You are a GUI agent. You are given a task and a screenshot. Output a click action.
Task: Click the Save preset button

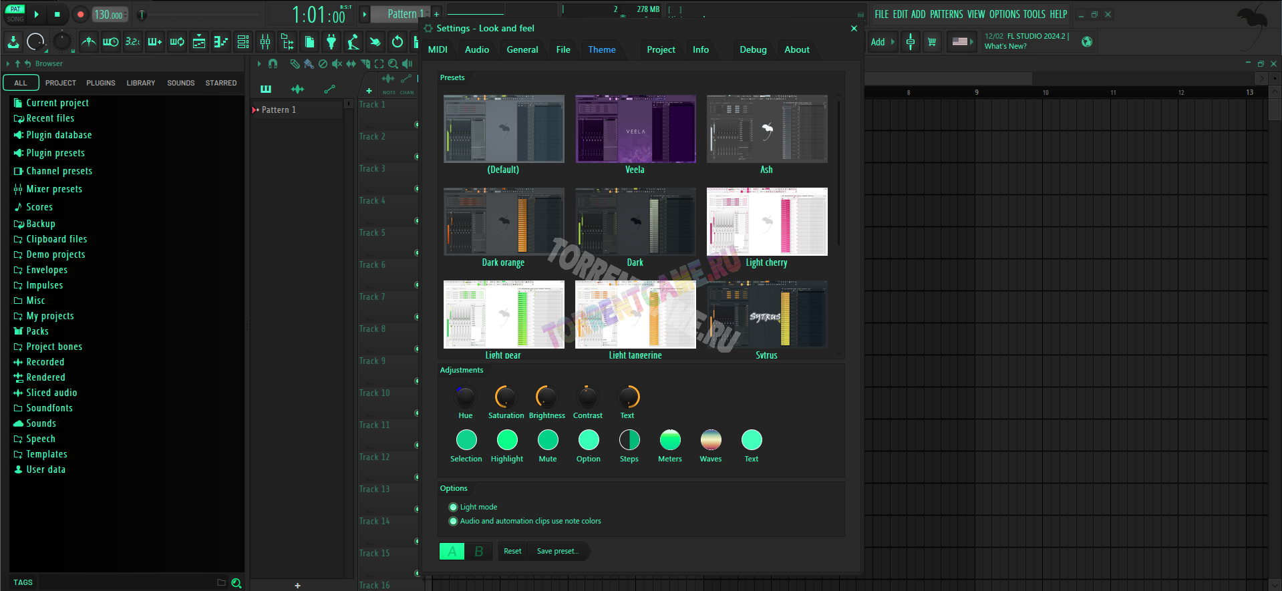point(557,552)
